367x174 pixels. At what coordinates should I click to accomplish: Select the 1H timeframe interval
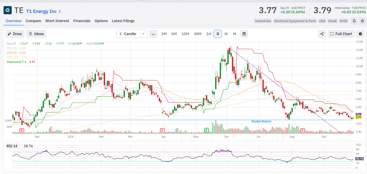(x=209, y=34)
